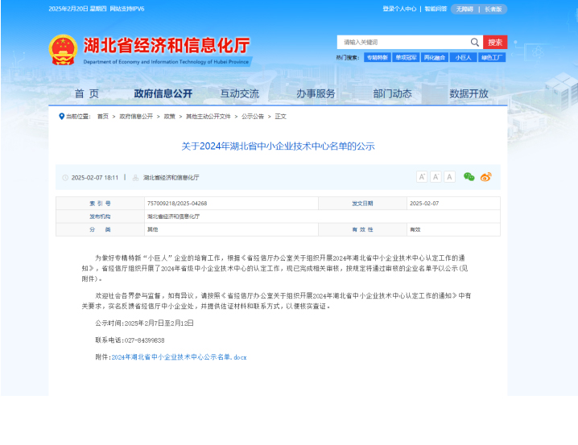Click the Hubei national emblem logo

[x=63, y=50]
